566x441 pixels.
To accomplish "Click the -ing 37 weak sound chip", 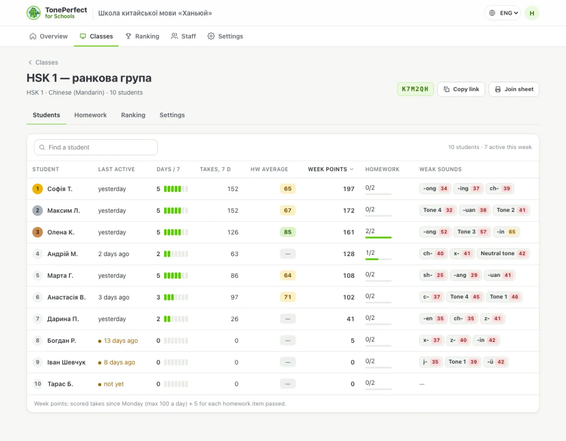I will pyautogui.click(x=469, y=189).
